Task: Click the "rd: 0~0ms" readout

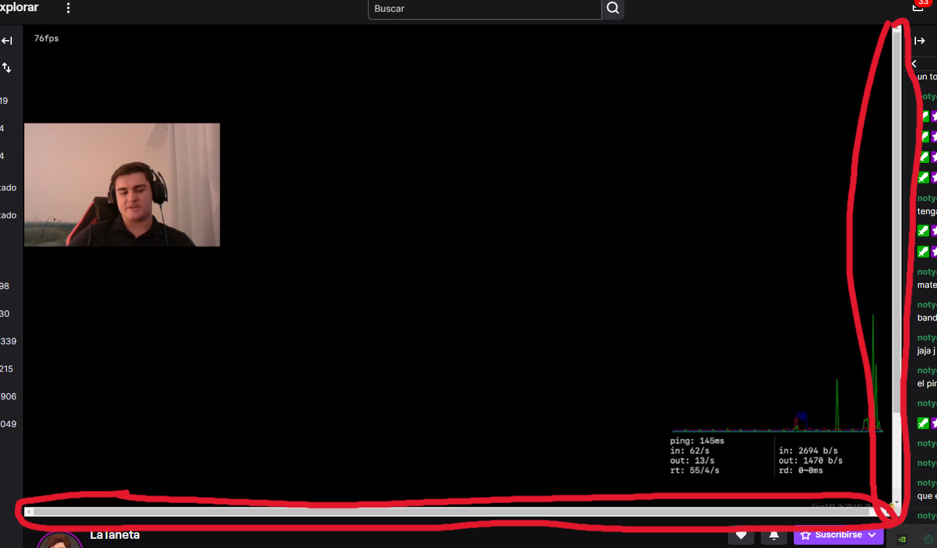Action: 801,470
